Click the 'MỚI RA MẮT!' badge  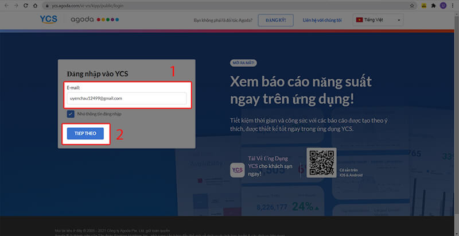coord(244,62)
